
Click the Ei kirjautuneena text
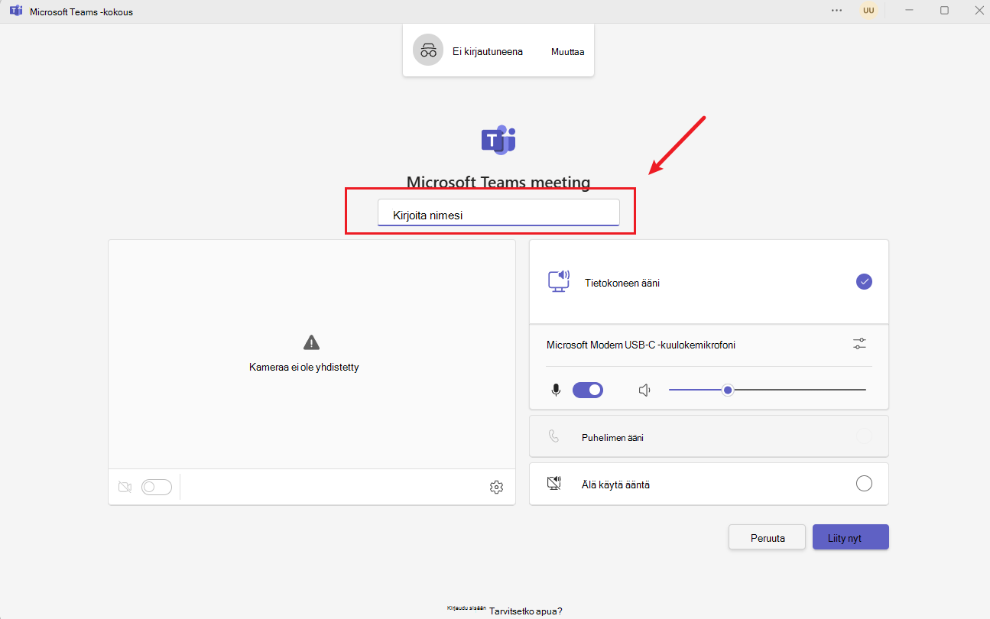point(488,52)
